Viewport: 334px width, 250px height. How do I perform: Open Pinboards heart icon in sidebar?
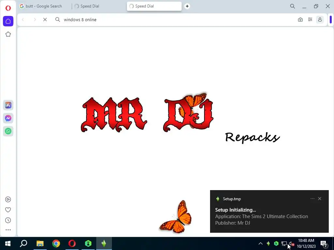[x=8, y=210]
